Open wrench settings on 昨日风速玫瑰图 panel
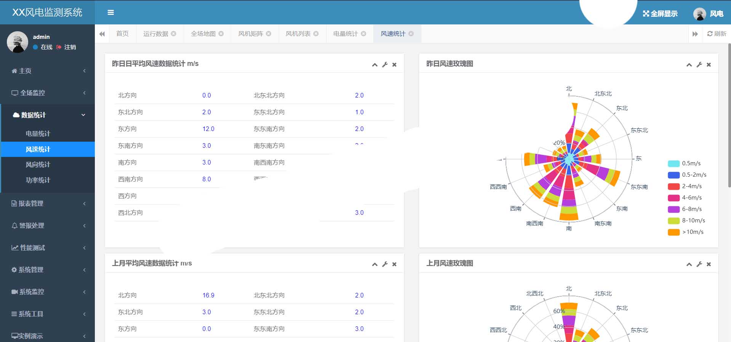 click(699, 65)
